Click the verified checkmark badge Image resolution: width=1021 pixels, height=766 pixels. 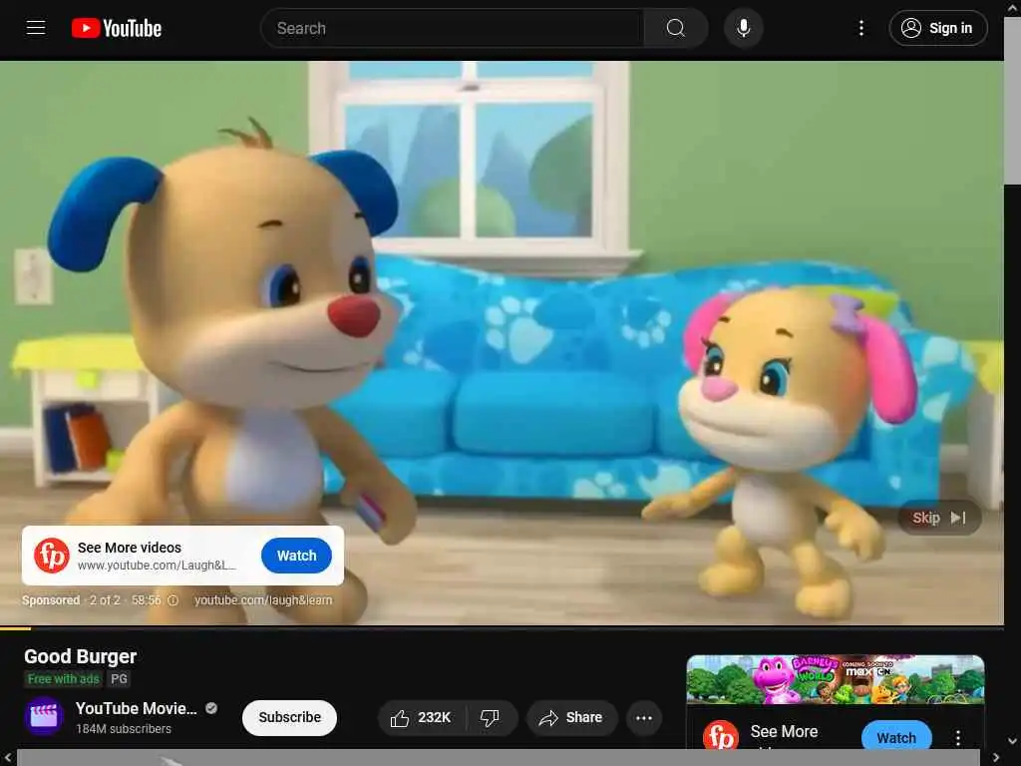click(211, 709)
